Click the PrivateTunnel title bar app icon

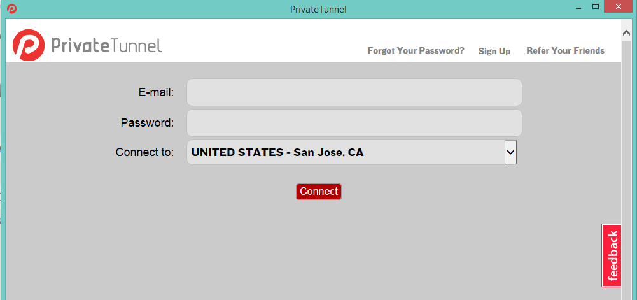pyautogui.click(x=11, y=8)
